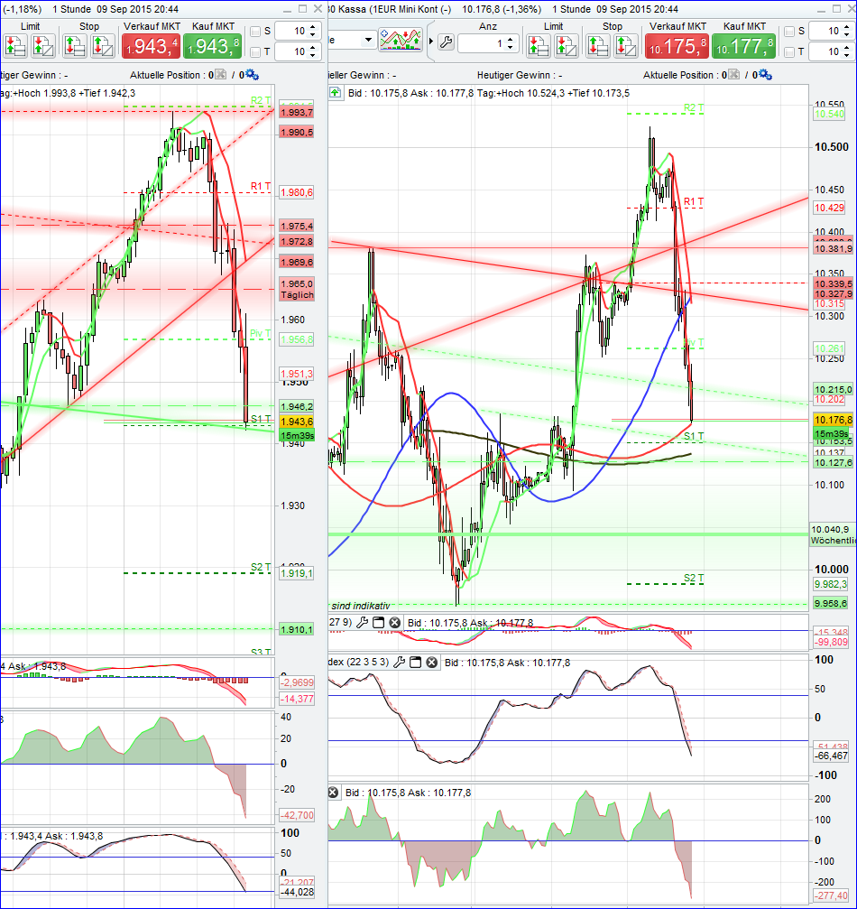Increase S value spinner in right window
Viewport: 857px width, 909px height.
click(x=847, y=27)
